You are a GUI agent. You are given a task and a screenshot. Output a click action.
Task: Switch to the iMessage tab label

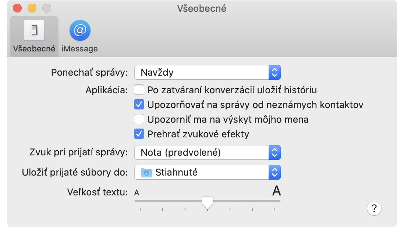pyautogui.click(x=79, y=48)
